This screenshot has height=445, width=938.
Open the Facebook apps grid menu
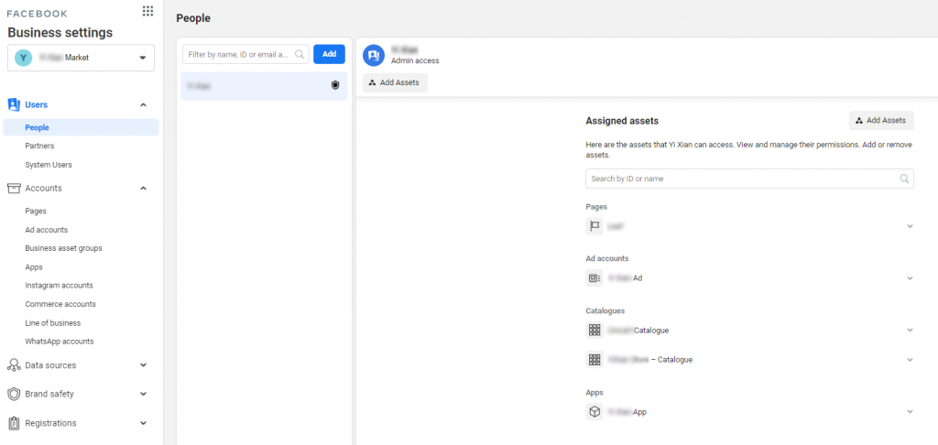147,11
